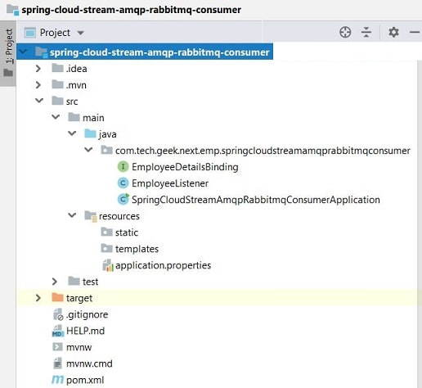
Task: Expand the .idea folder chevron
Action: tap(38, 68)
